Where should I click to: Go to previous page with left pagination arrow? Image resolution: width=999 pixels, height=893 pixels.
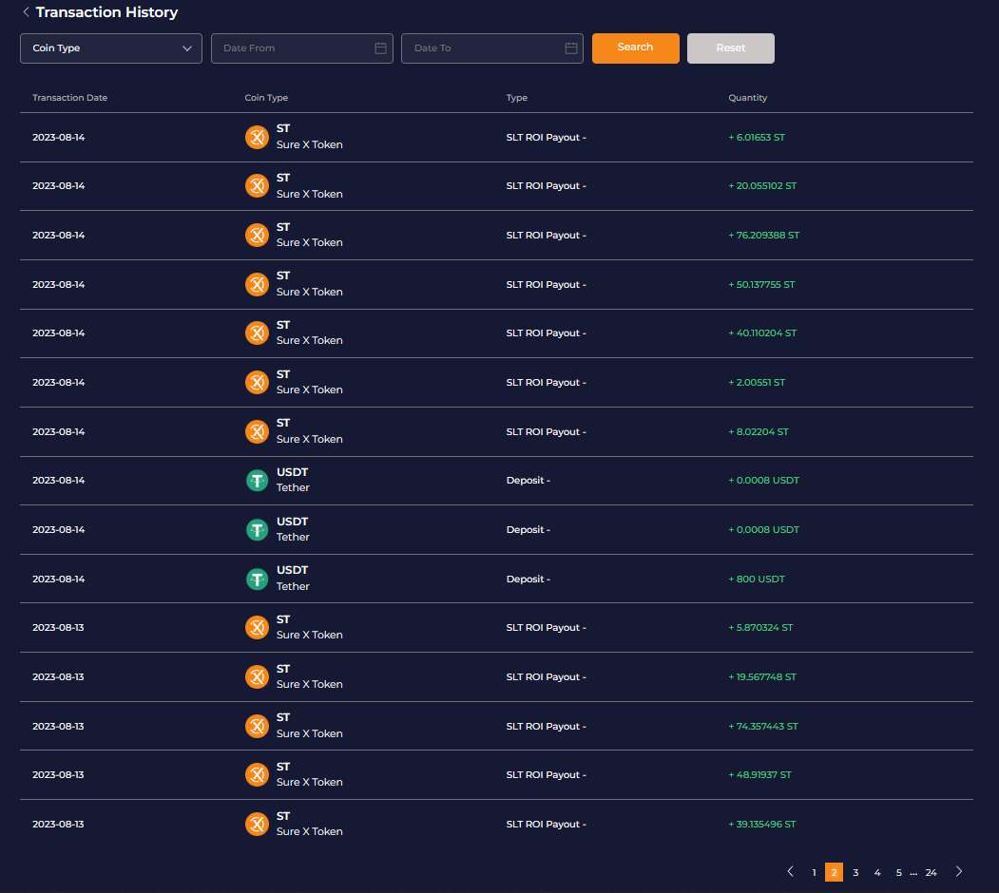tap(790, 871)
